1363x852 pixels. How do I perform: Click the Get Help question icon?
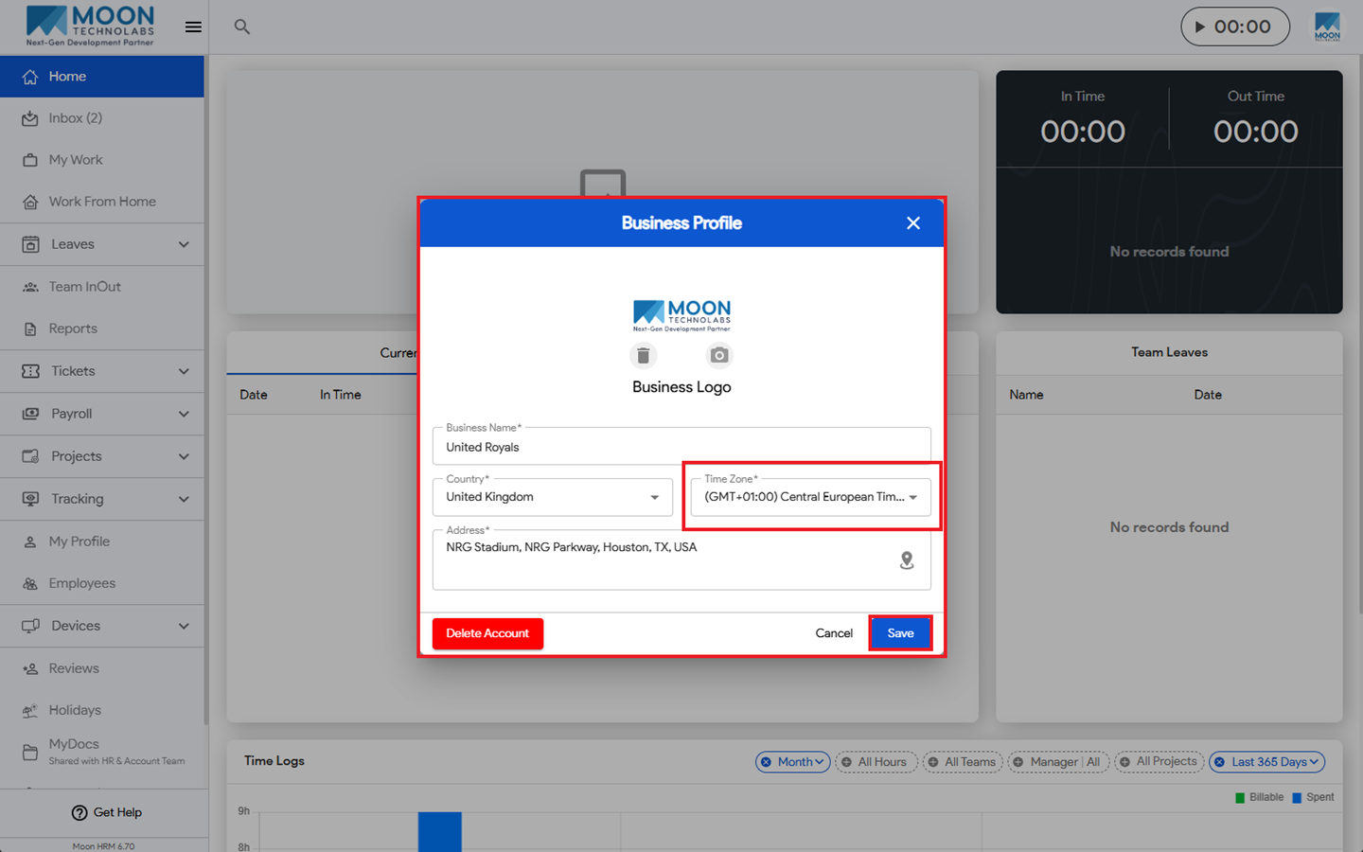pyautogui.click(x=80, y=812)
